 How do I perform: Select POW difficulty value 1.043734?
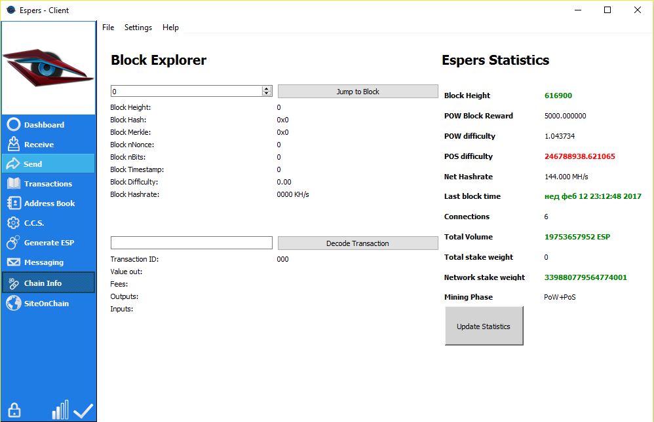[x=560, y=136]
